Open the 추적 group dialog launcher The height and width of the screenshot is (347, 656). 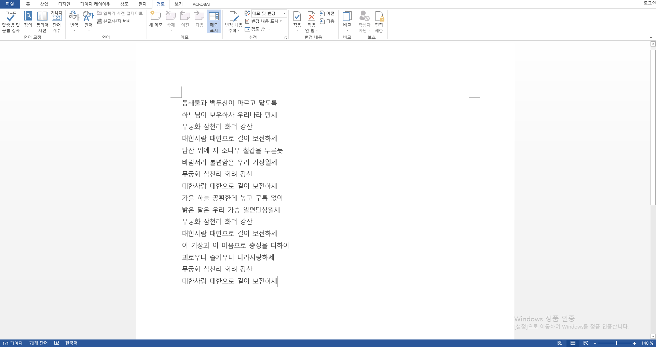click(286, 38)
